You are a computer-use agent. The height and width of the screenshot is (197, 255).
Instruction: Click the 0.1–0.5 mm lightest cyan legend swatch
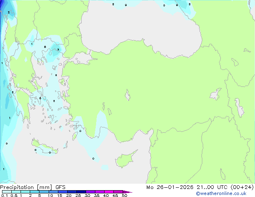7,192
